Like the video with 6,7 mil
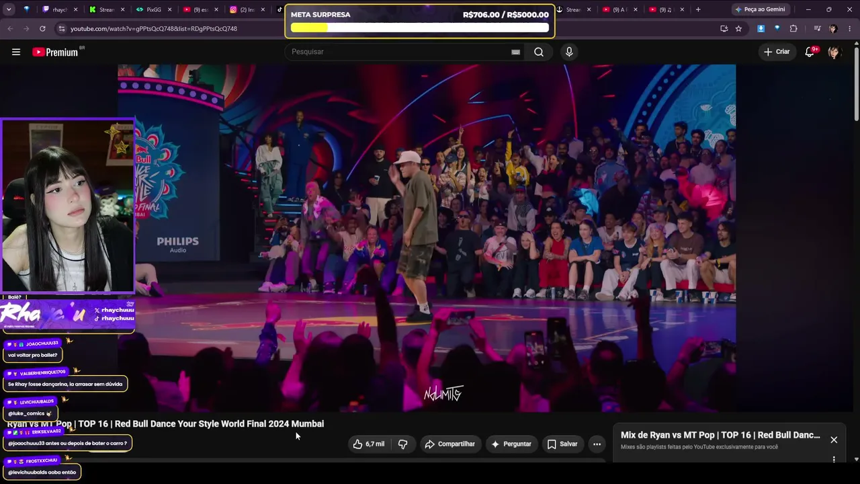Image resolution: width=860 pixels, height=484 pixels. click(369, 444)
